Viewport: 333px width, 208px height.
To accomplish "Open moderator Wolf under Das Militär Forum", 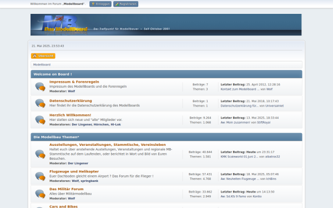I will [72, 199].
